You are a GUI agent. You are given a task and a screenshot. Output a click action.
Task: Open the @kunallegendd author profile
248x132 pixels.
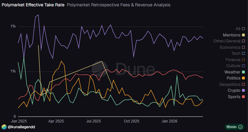point(21,127)
